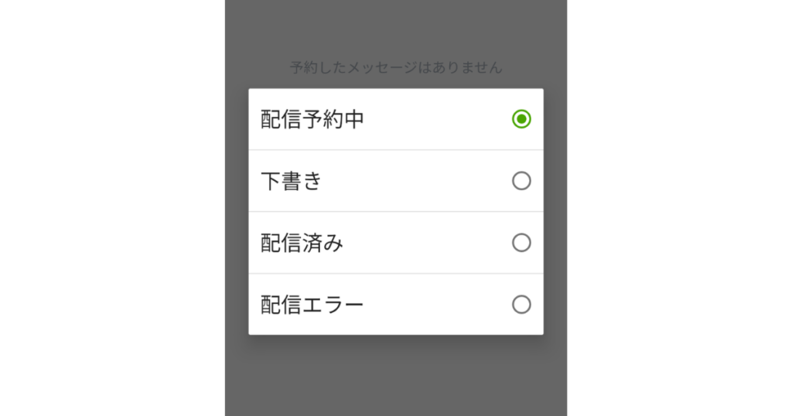Click dimmed overlay left of the dialog
Screen dimensions: 792x416
[x=237, y=212]
